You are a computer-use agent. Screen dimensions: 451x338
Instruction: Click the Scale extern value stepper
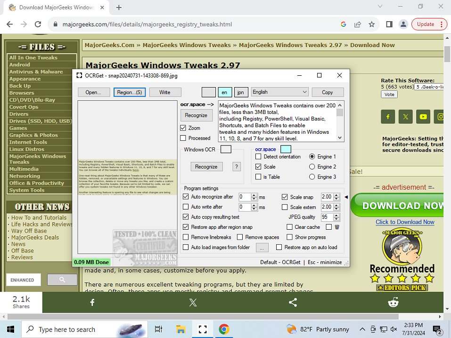(x=336, y=207)
